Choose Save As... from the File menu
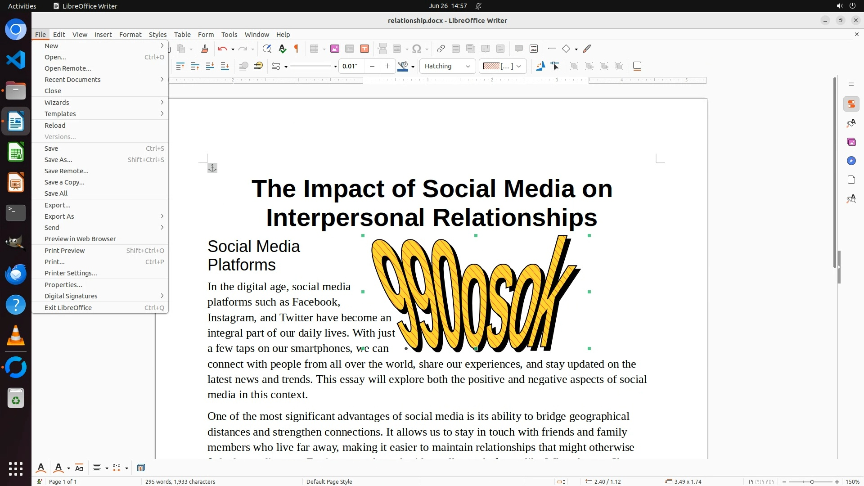Screen dimensions: 864x486 point(58,160)
